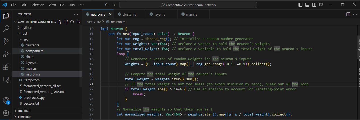Open the Search view in activity bar

6,29
